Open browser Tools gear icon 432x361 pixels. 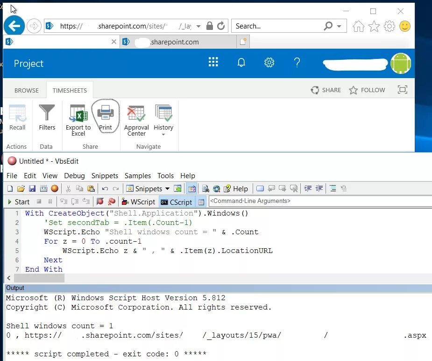pyautogui.click(x=390, y=26)
